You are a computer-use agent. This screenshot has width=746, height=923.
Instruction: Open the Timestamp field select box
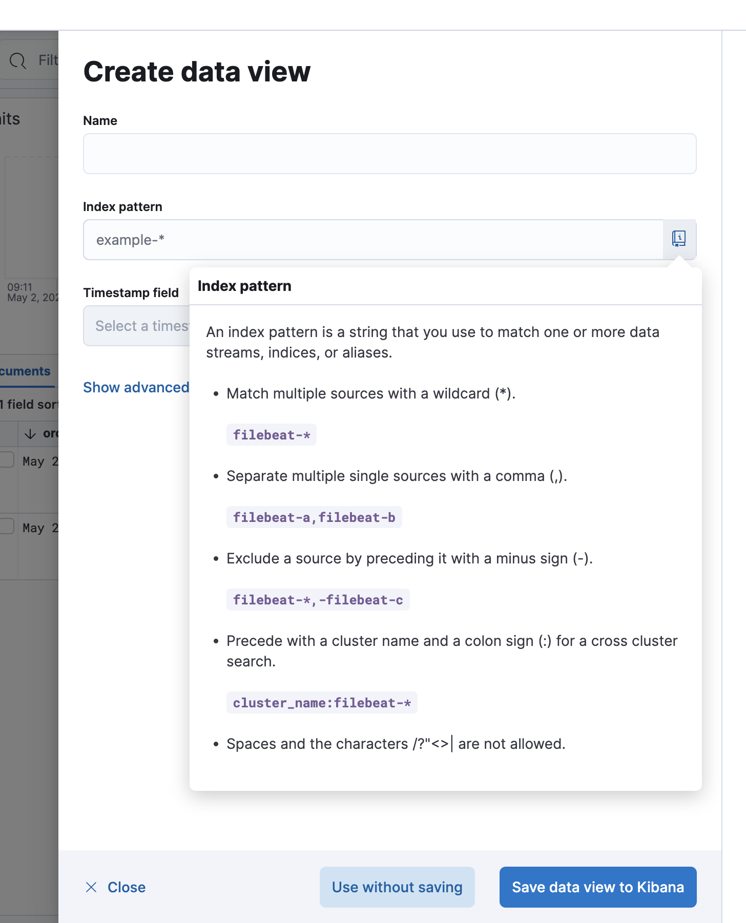pos(136,326)
